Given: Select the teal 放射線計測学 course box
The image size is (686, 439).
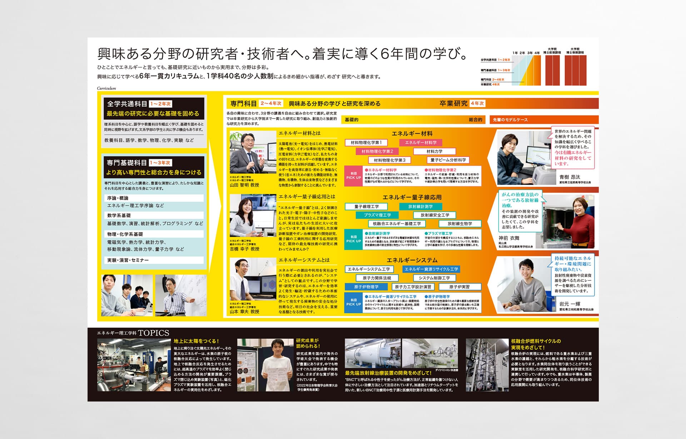Looking at the screenshot, I should click(421, 207).
